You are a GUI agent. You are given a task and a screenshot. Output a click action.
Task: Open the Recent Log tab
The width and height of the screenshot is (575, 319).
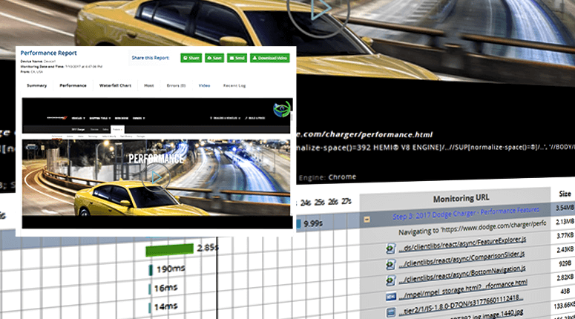coord(234,85)
